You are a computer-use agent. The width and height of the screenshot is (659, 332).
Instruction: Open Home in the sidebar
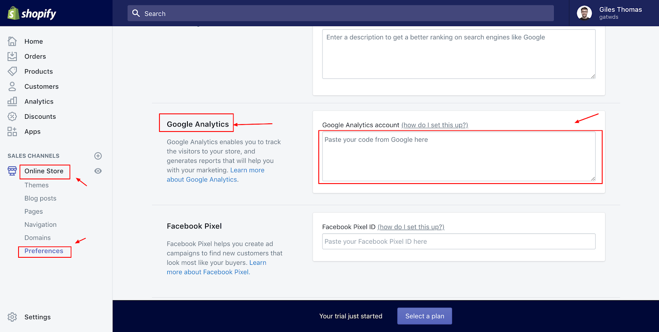(34, 41)
